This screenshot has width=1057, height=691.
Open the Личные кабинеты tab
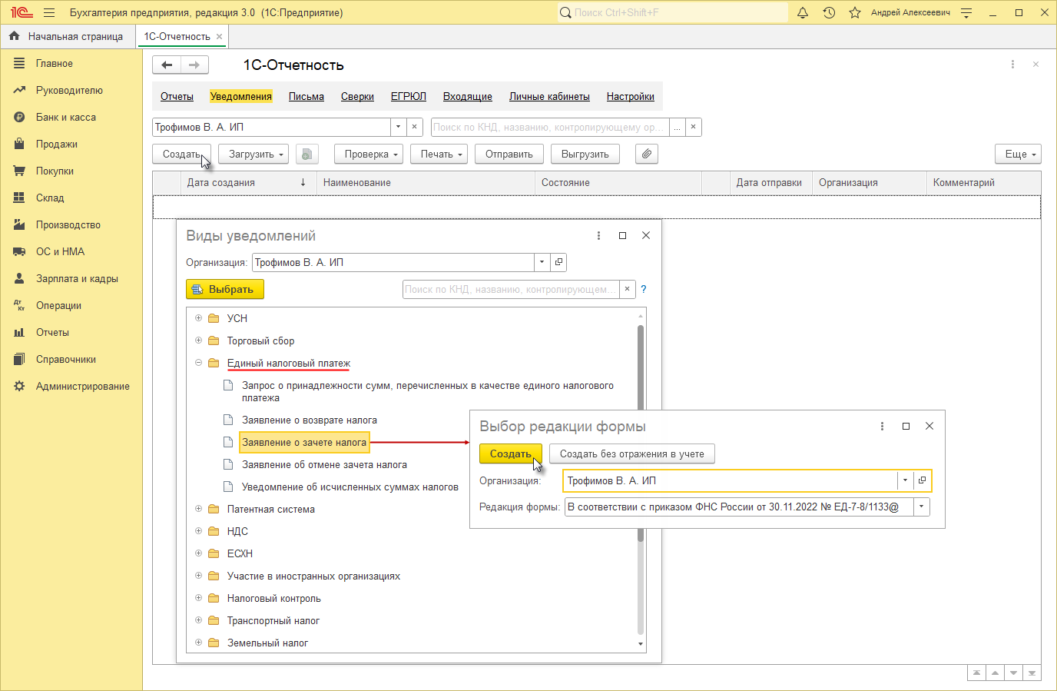[x=549, y=97]
